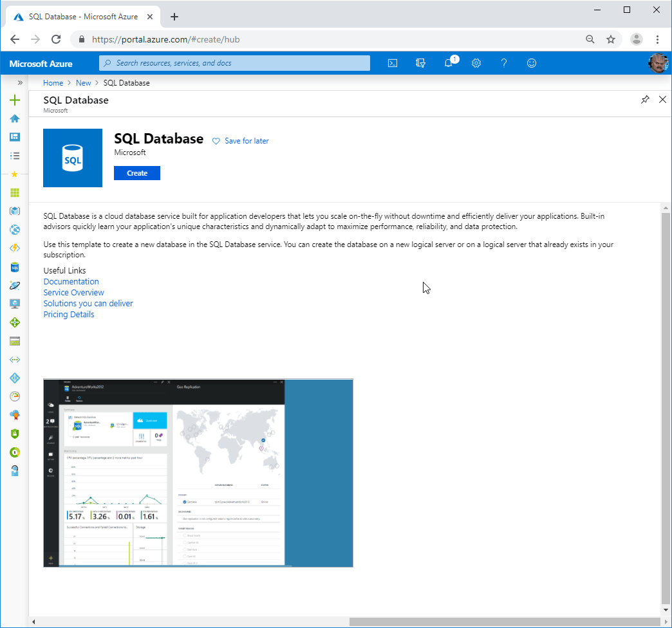Open portal Settings gear icon
The height and width of the screenshot is (628, 672).
click(x=476, y=63)
